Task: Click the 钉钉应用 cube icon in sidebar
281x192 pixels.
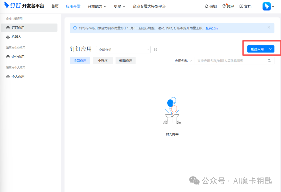Action: point(8,28)
